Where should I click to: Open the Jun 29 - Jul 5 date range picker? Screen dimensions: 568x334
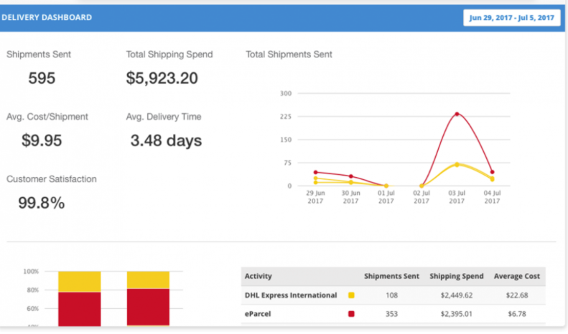coord(511,18)
